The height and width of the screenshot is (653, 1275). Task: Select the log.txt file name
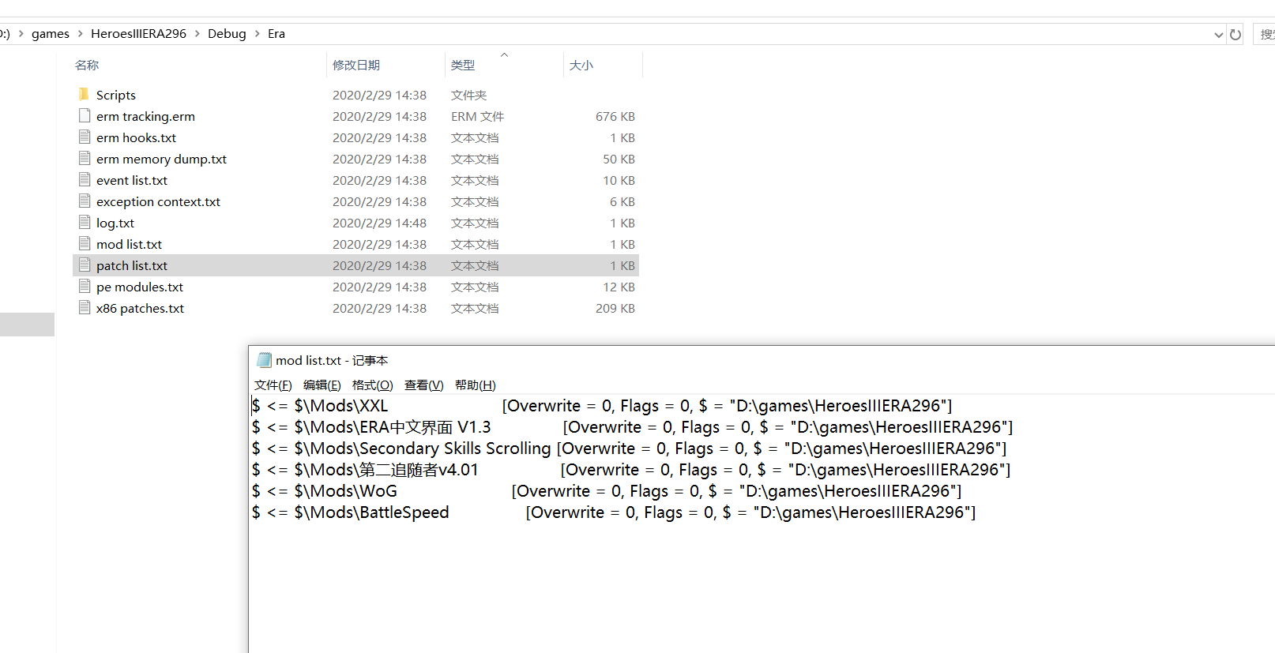tap(115, 223)
